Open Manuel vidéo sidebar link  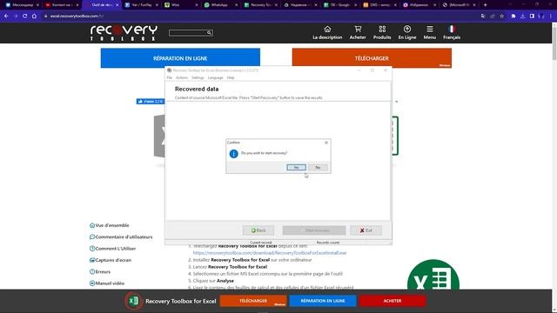(x=110, y=283)
